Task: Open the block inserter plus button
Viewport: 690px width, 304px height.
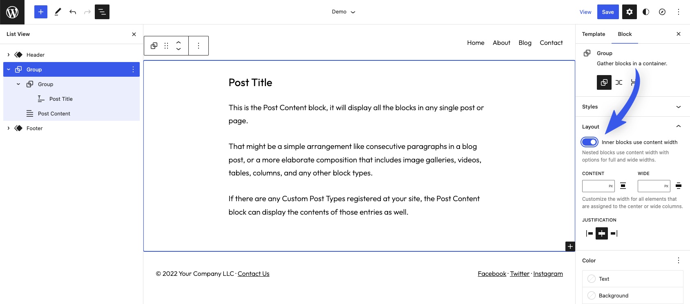Action: pos(41,12)
